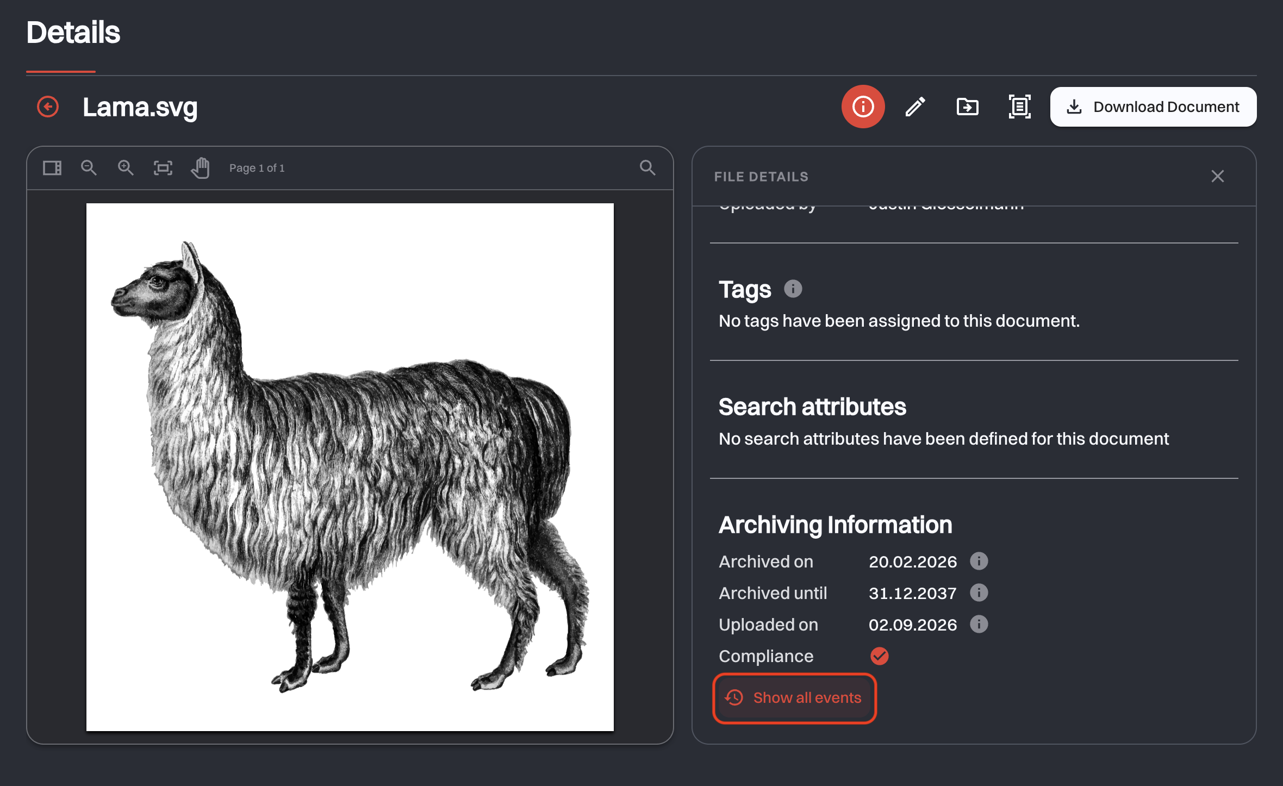Go back using the red arrow icon
Viewport: 1283px width, 786px height.
48,107
